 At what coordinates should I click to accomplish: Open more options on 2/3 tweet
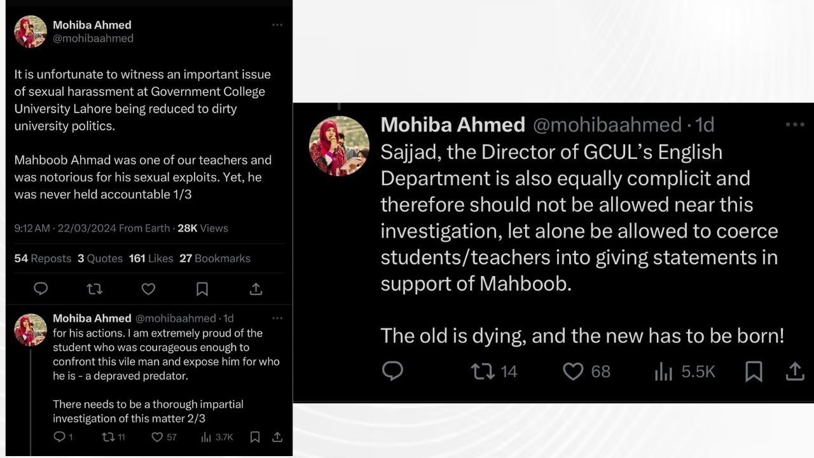tap(277, 318)
